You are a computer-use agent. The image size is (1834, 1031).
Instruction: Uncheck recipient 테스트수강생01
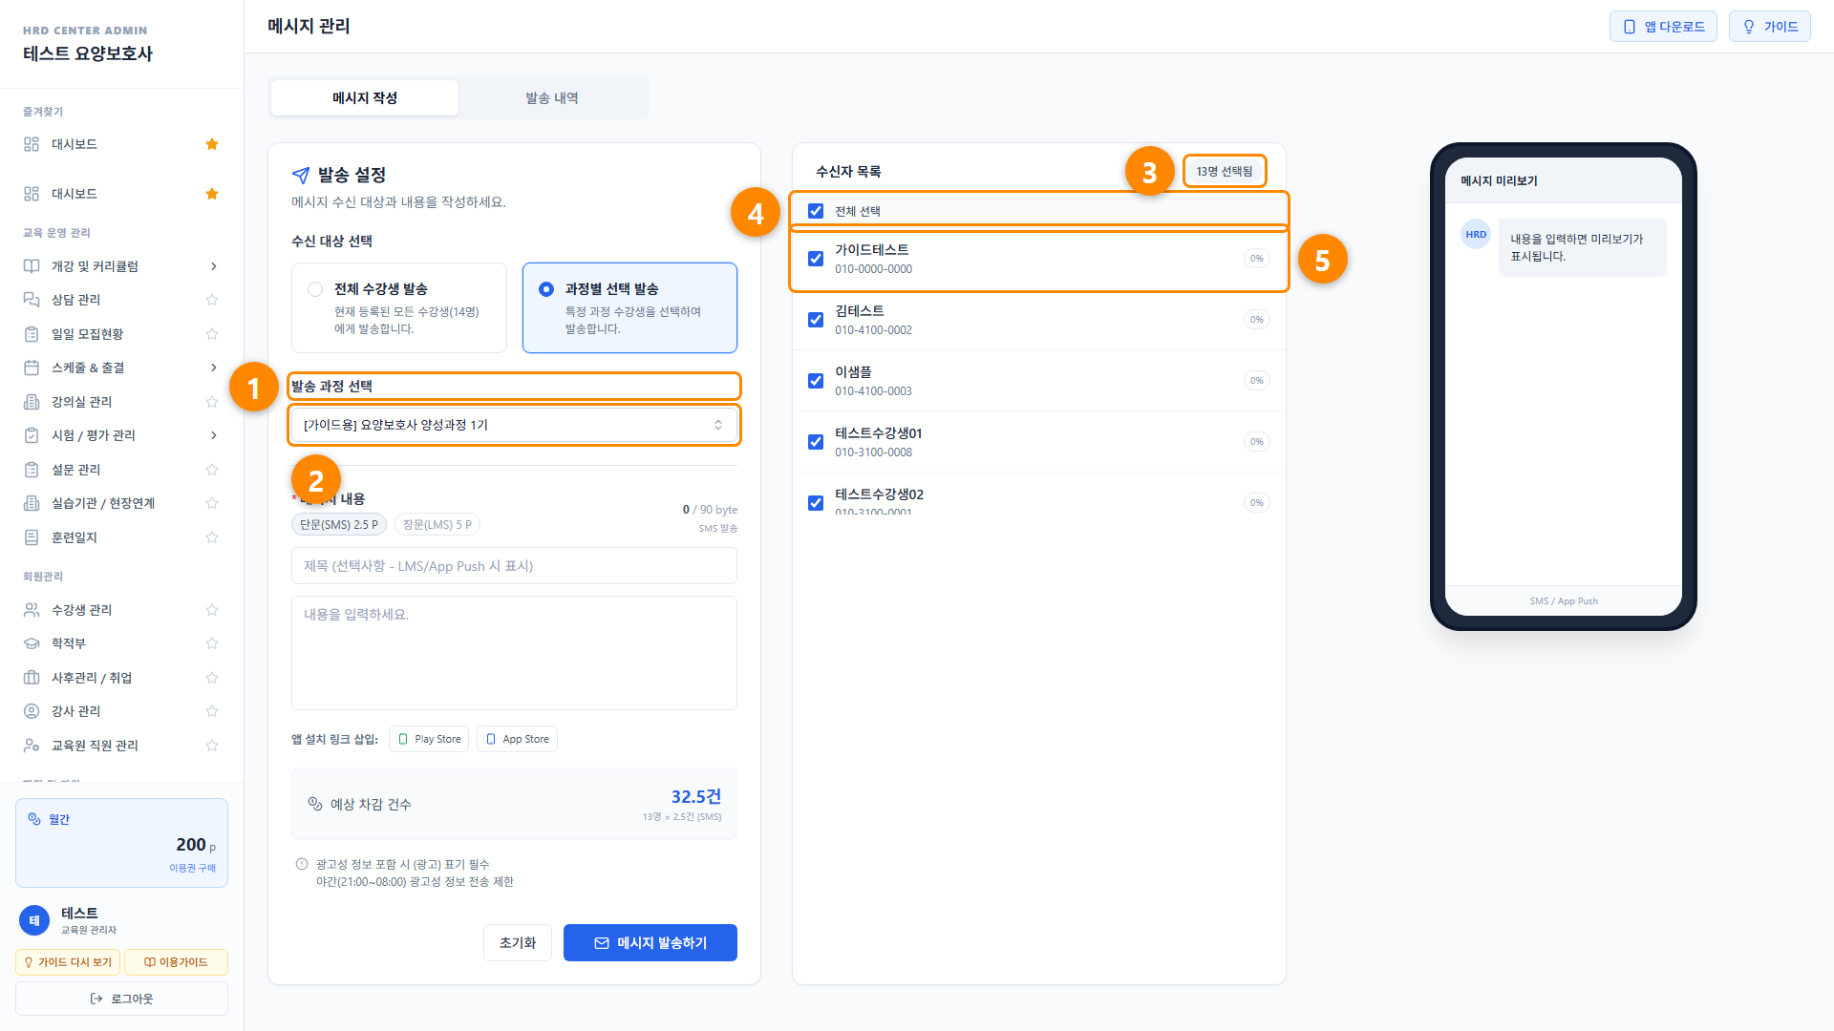[816, 442]
